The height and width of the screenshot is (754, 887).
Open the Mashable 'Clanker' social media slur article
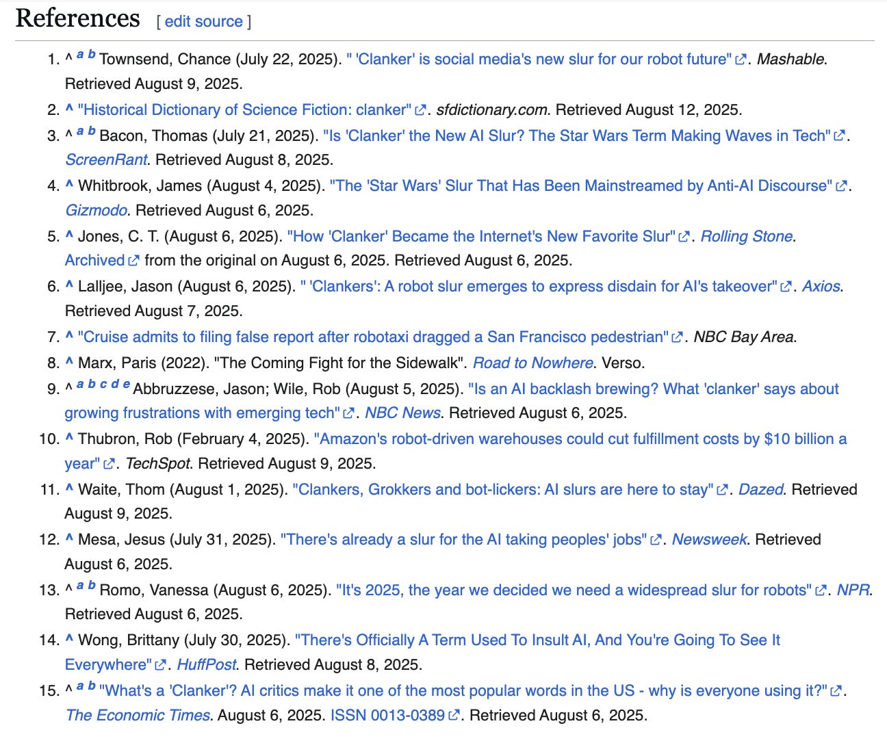(x=546, y=59)
